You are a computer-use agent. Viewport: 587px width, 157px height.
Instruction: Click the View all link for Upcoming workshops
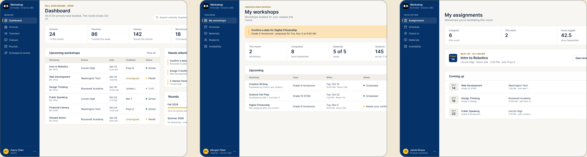point(151,53)
